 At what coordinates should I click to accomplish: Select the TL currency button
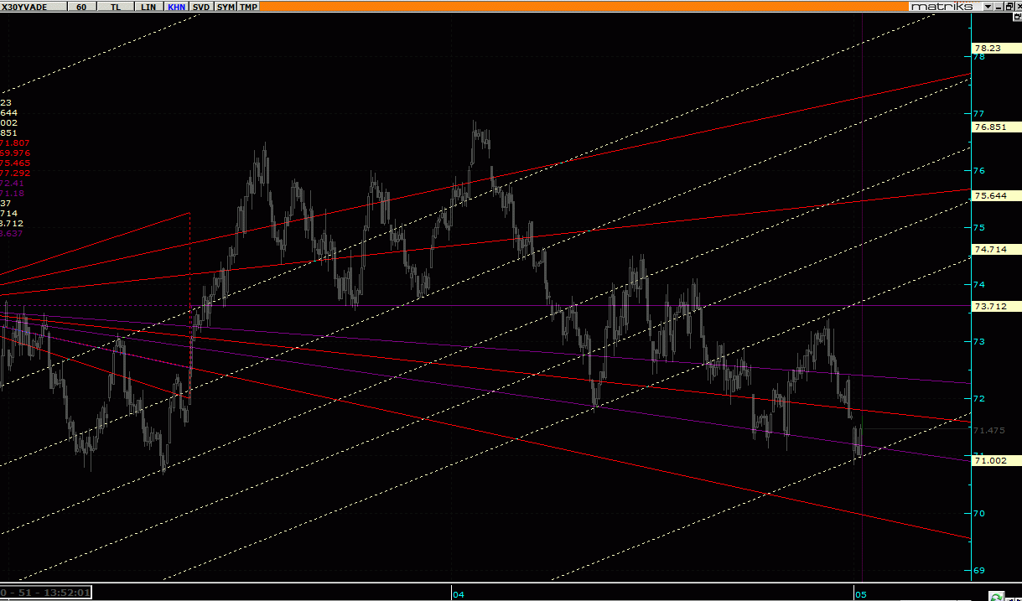point(115,7)
